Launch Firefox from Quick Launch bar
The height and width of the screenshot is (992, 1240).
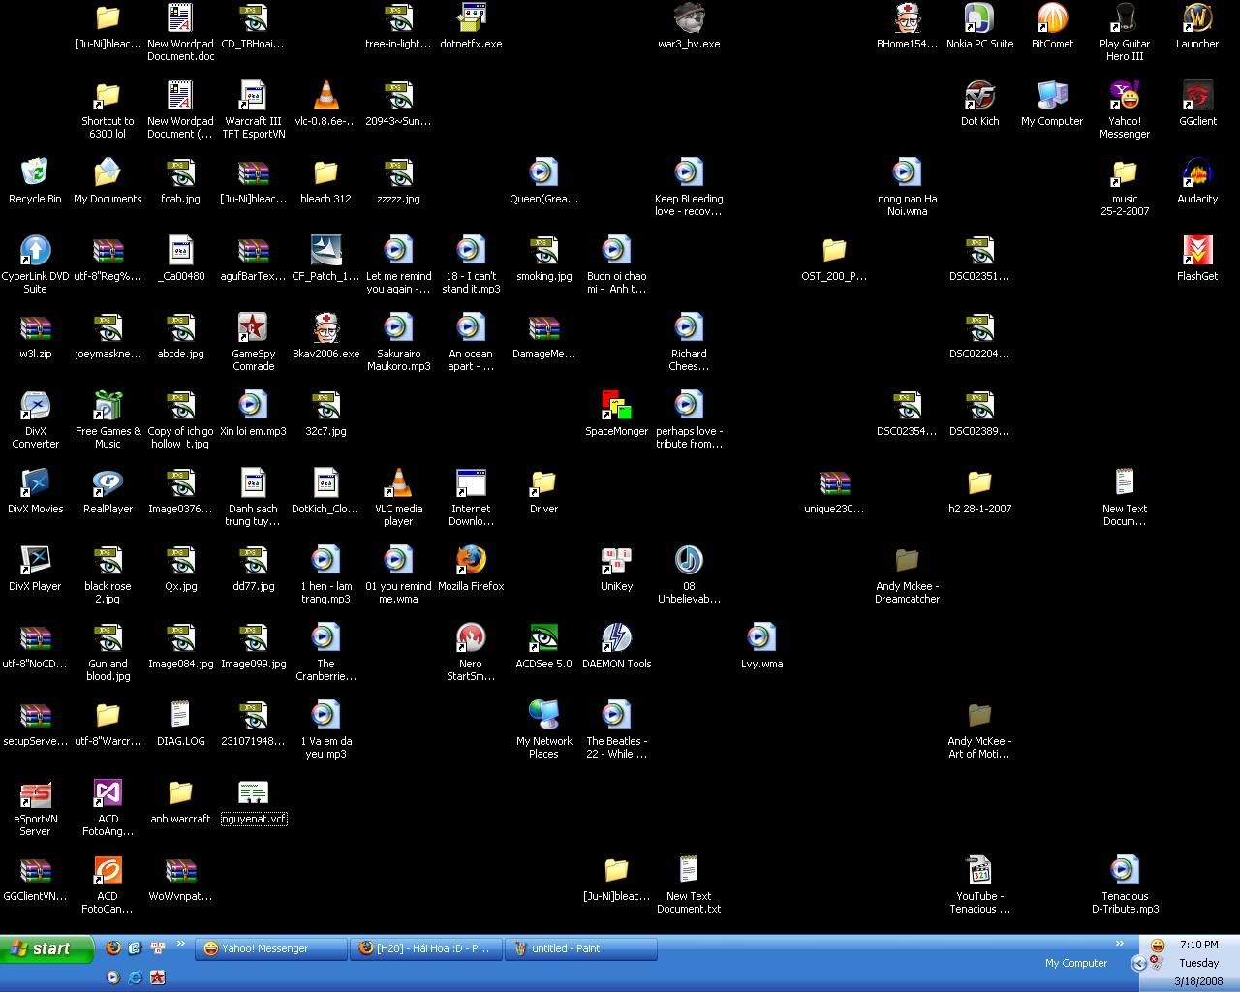113,947
